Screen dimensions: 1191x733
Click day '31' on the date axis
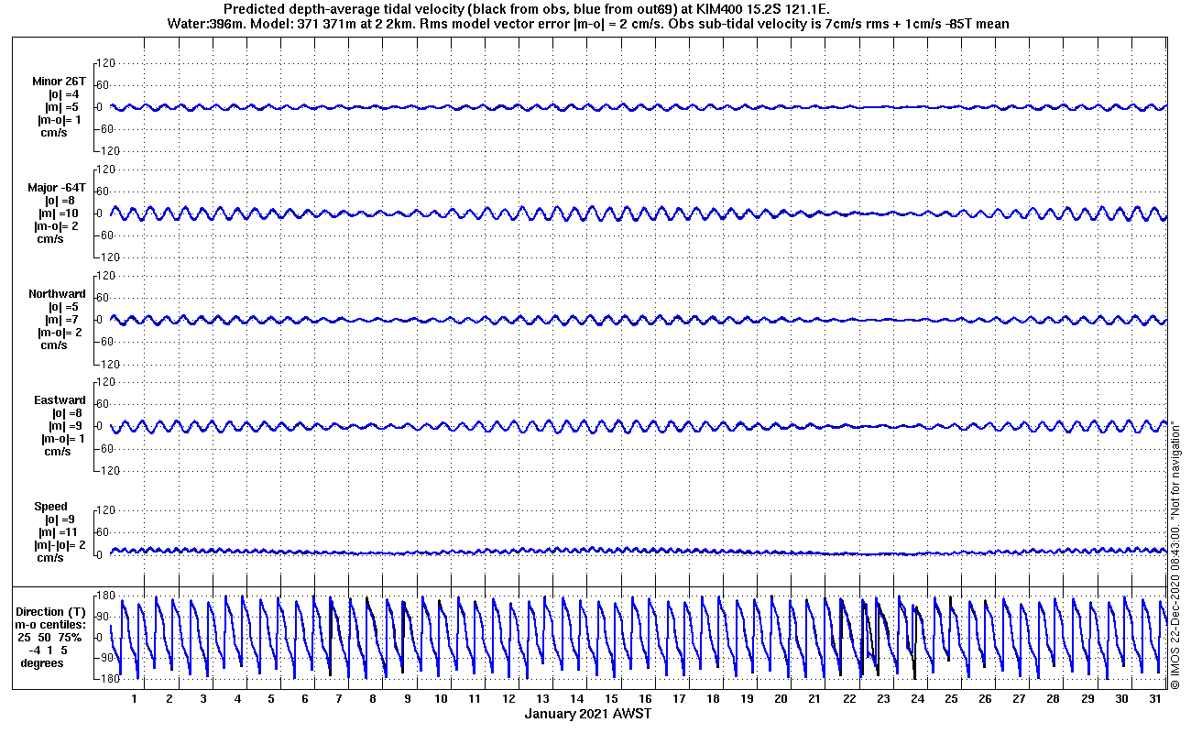click(1156, 699)
